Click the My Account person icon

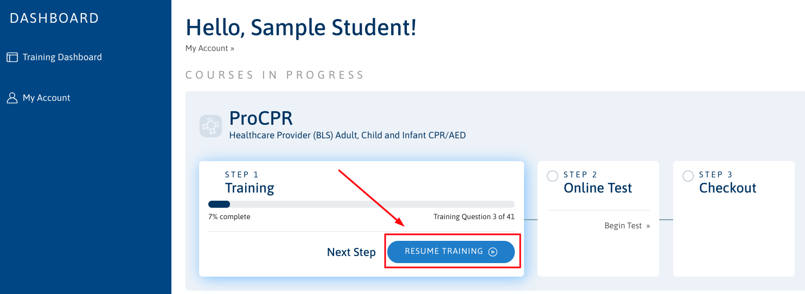tap(12, 98)
